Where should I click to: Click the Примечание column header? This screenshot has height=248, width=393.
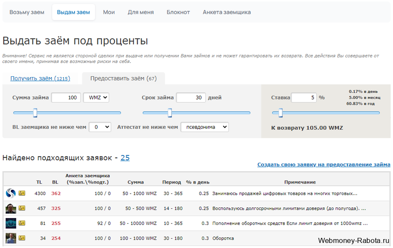[x=300, y=182]
